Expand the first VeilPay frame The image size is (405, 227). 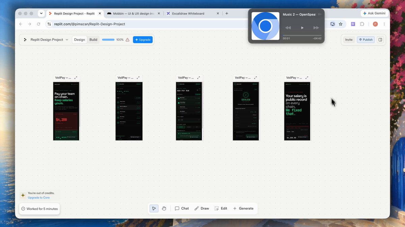[x=76, y=78]
